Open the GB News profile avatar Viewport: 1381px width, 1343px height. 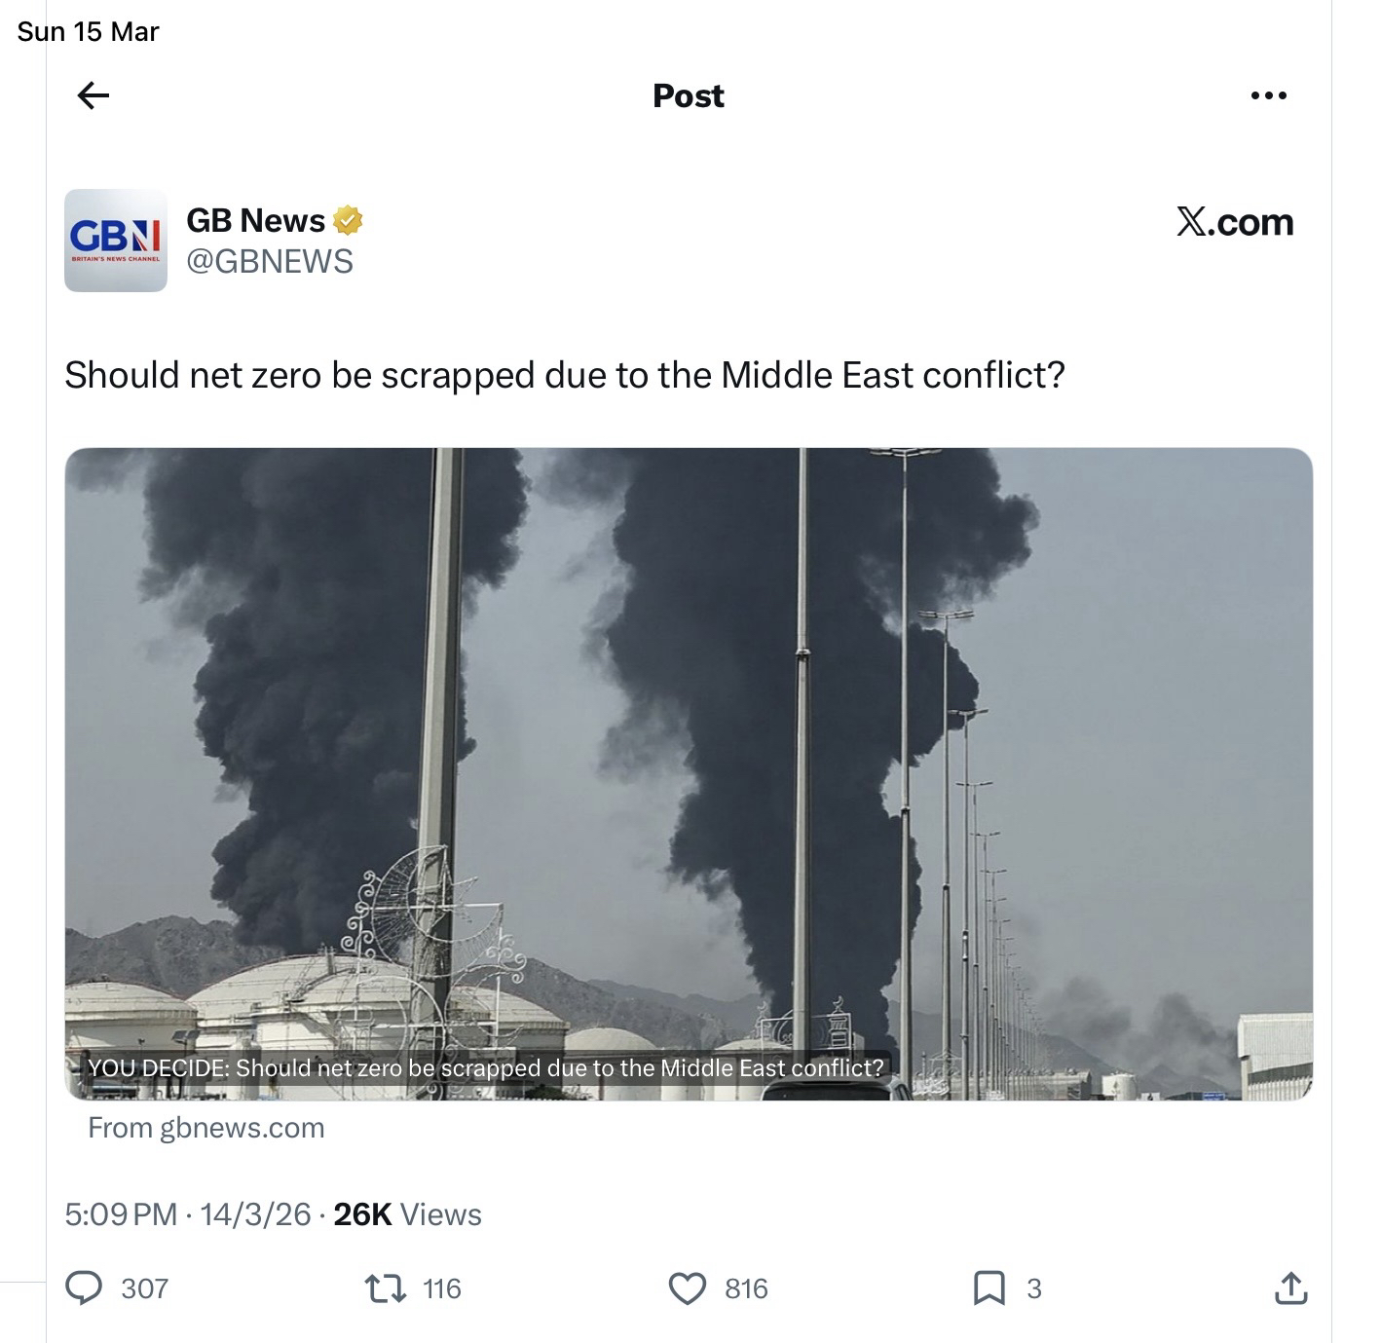[116, 241]
